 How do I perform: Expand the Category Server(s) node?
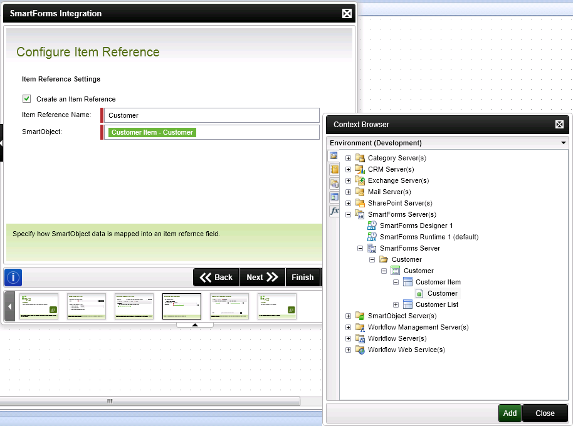point(349,158)
